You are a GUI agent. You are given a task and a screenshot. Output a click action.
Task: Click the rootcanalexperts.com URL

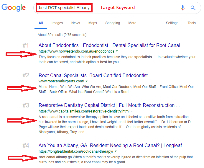(x=61, y=81)
